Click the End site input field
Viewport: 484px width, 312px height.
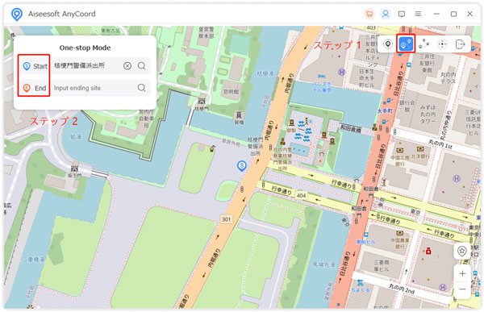point(94,88)
